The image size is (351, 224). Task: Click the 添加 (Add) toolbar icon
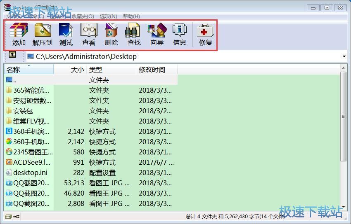pyautogui.click(x=19, y=34)
